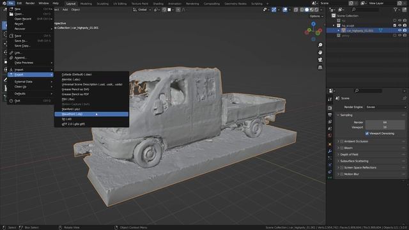
Task: Open Render Engine dropdown
Action: coord(386,107)
